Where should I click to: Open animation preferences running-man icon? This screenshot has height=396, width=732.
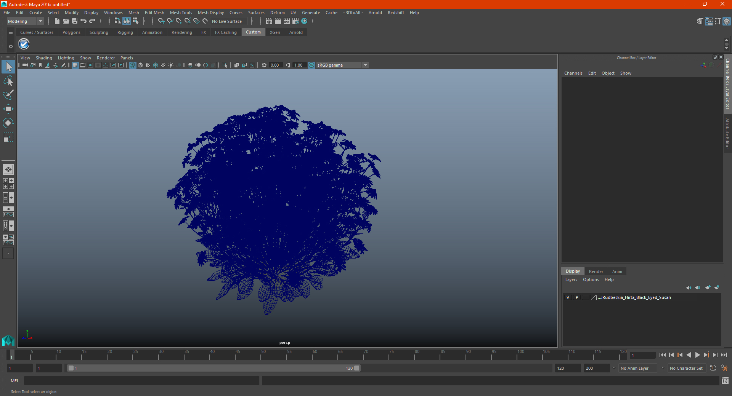(x=724, y=368)
